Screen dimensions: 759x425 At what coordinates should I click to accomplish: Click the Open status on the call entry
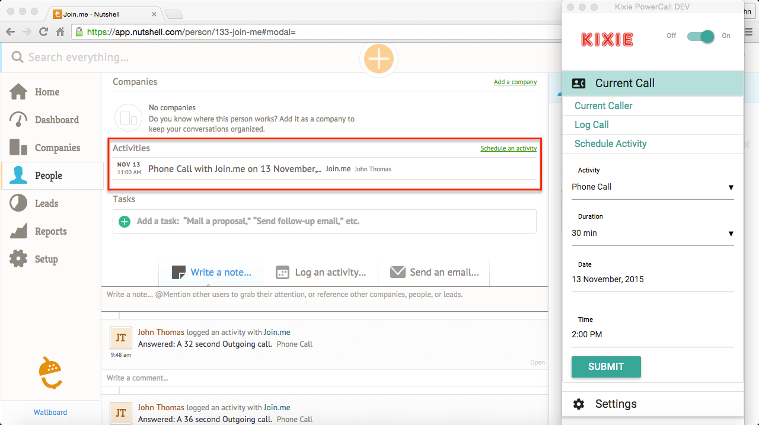point(537,363)
